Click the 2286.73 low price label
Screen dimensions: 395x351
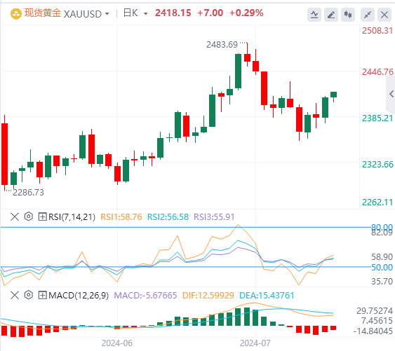[x=28, y=193]
